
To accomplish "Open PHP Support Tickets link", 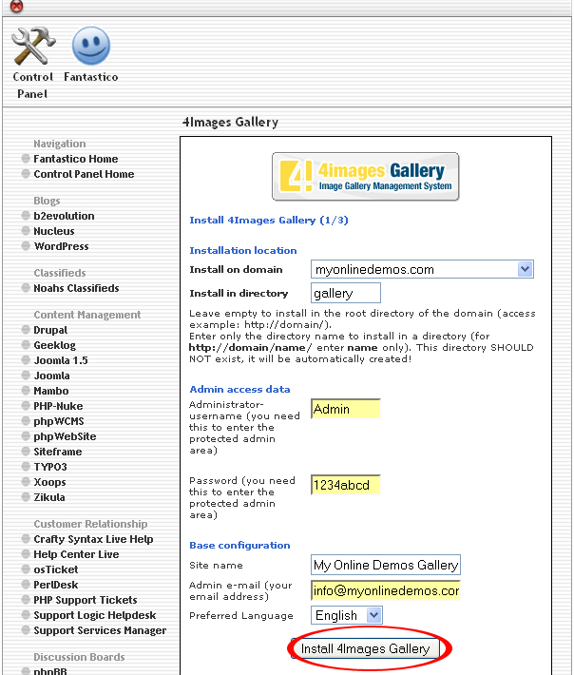I will tap(86, 600).
